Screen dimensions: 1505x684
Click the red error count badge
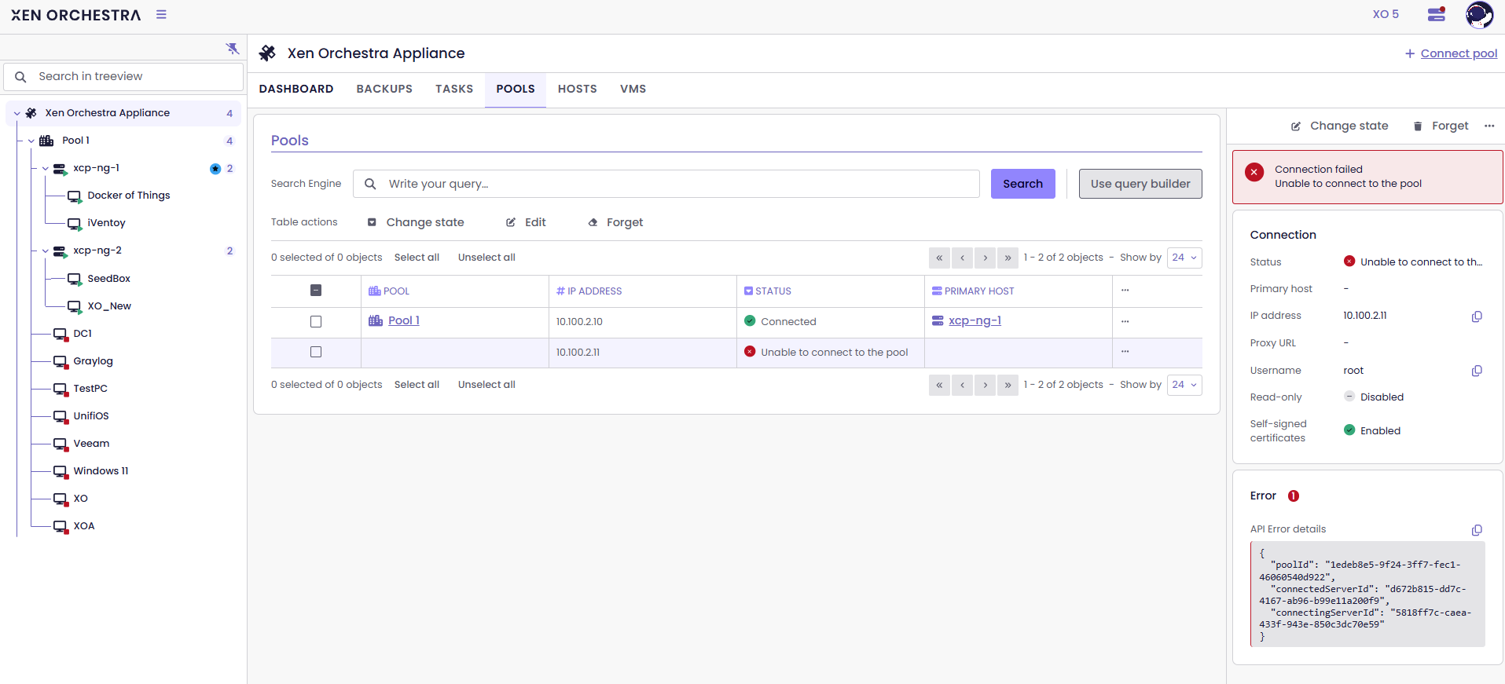pos(1294,496)
